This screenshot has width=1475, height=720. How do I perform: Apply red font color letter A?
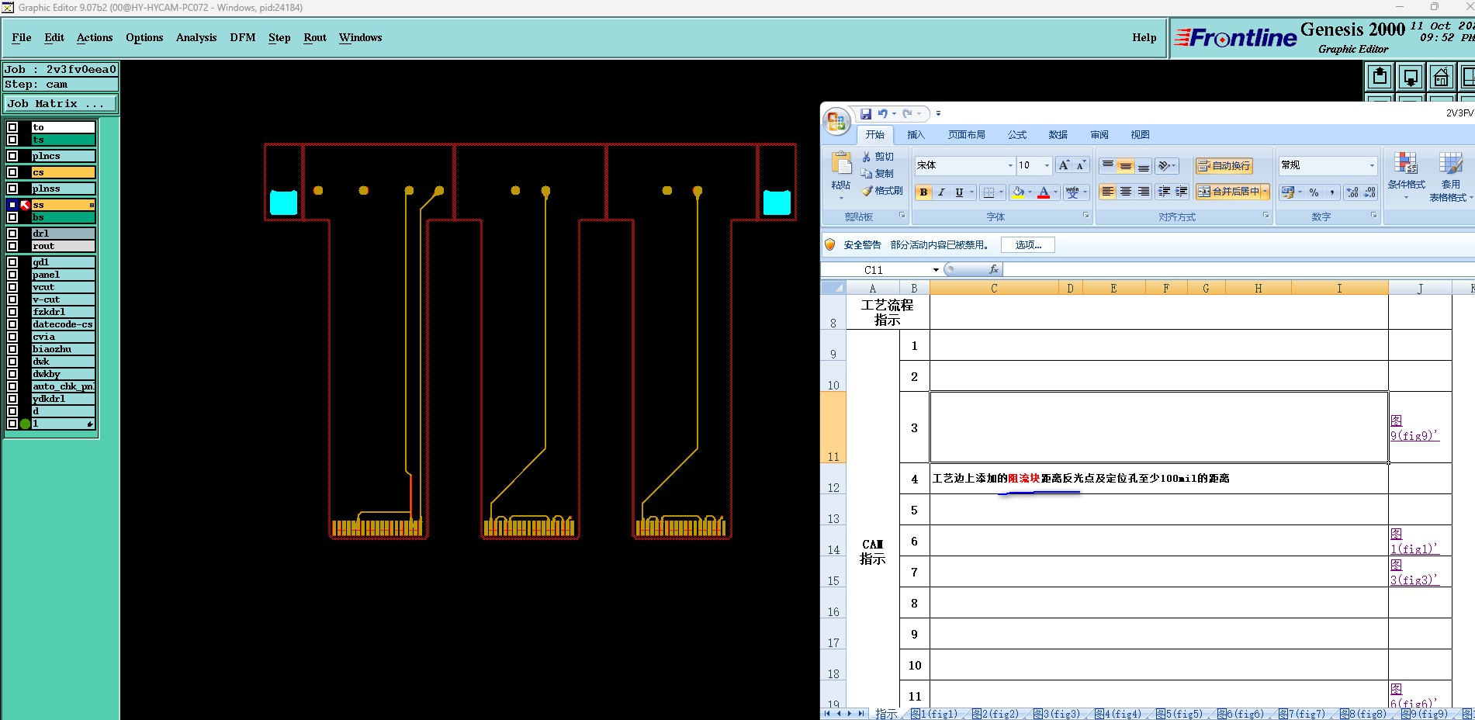click(x=1044, y=192)
